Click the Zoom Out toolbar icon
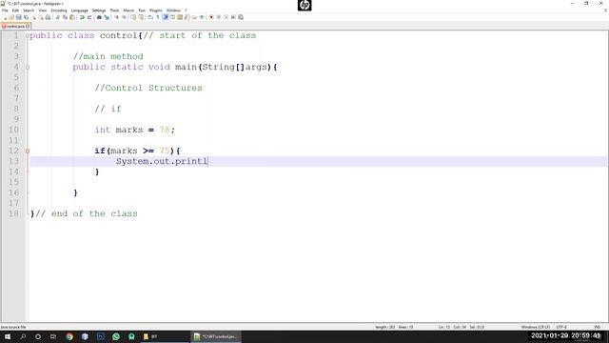The image size is (609, 343). coord(124,17)
